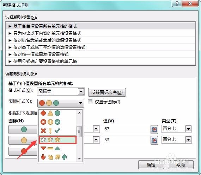Viewport: 201px width, 175px height.
Task: Click scroll down arrow in icon list
Action: (79, 158)
